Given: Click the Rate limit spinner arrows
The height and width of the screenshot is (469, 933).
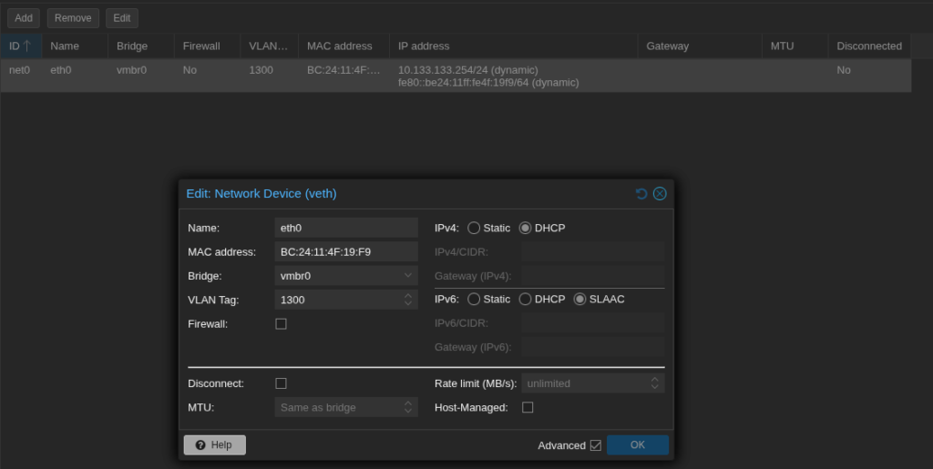Looking at the screenshot, I should (654, 383).
